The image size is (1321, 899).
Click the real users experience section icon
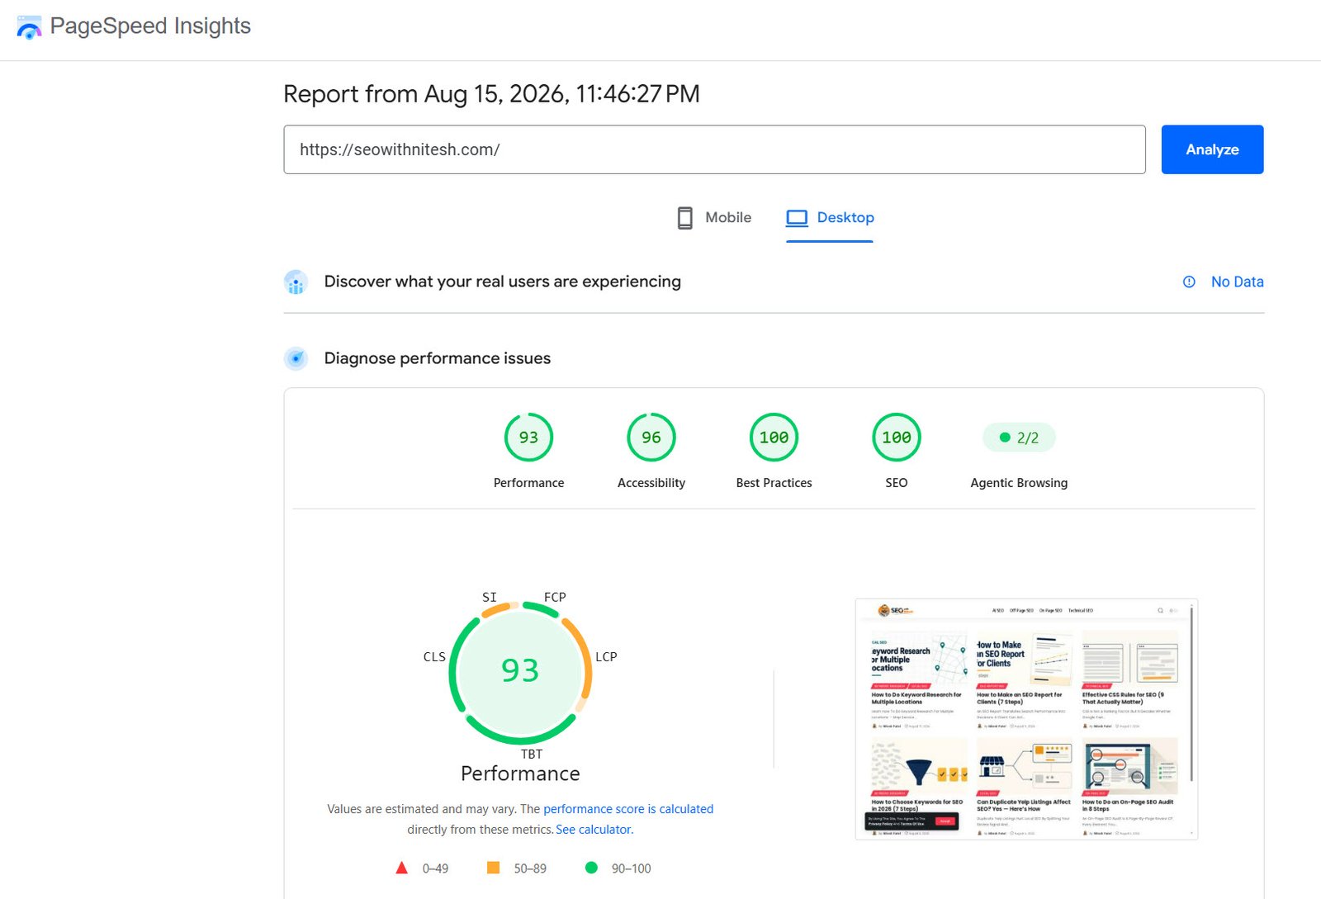[296, 282]
